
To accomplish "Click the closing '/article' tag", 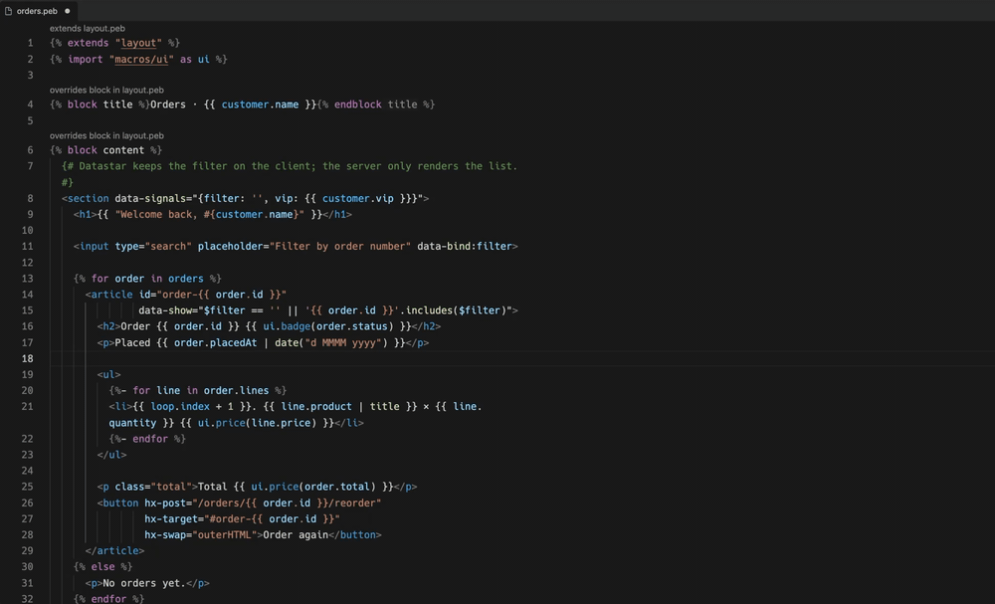I will pyautogui.click(x=114, y=550).
